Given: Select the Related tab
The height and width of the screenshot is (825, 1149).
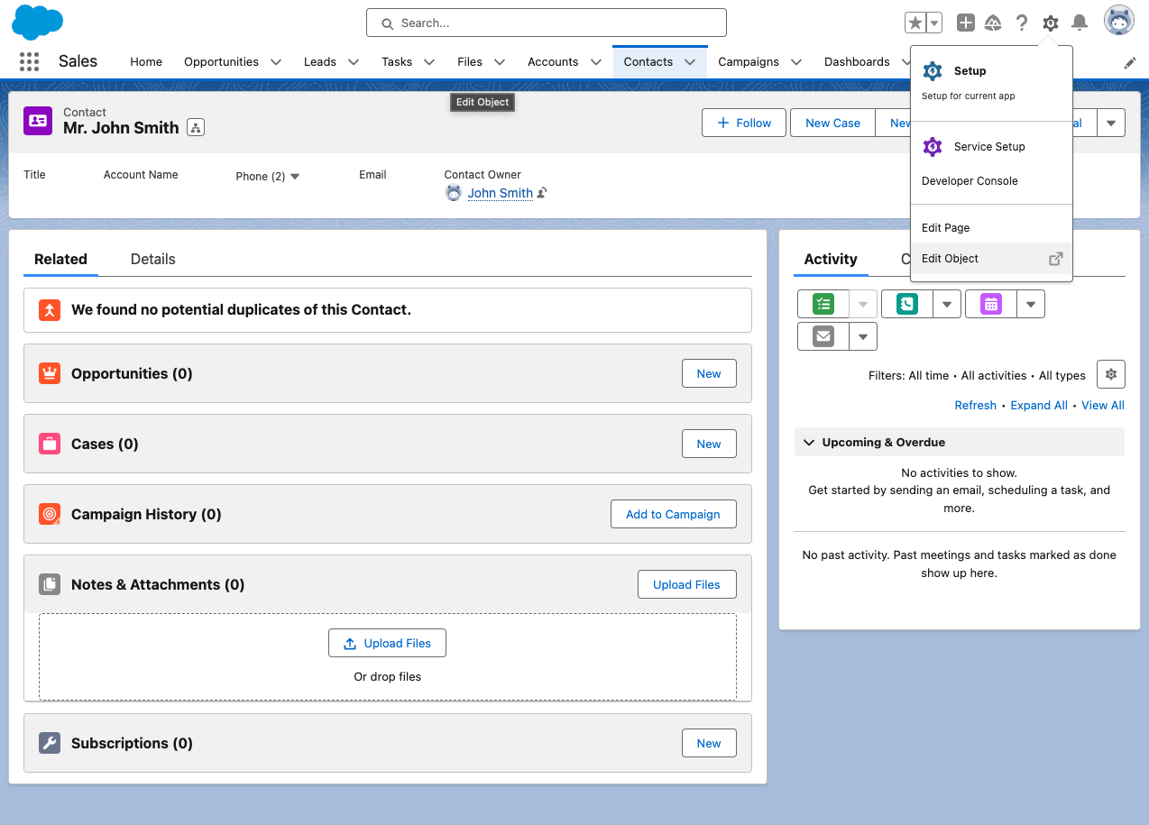Looking at the screenshot, I should point(60,260).
